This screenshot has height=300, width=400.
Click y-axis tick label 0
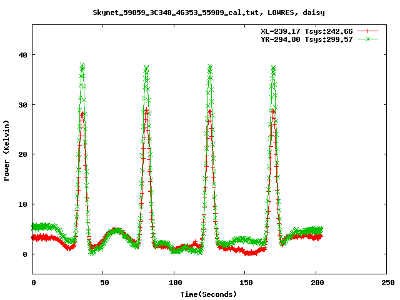click(25, 254)
